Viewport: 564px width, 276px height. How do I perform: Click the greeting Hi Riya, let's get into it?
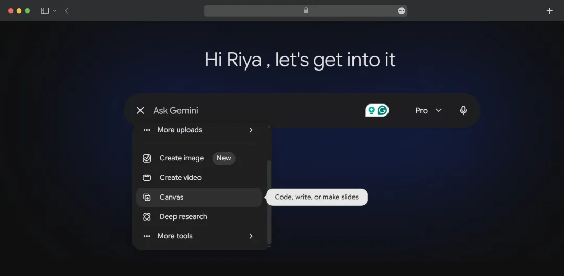(x=300, y=60)
